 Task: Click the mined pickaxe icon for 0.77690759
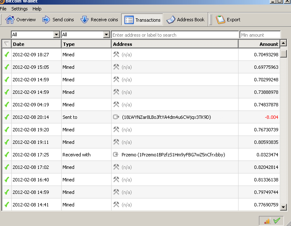point(116,204)
